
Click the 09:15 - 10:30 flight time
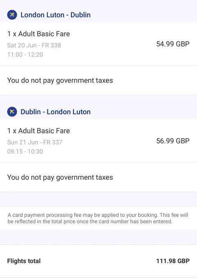25,151
